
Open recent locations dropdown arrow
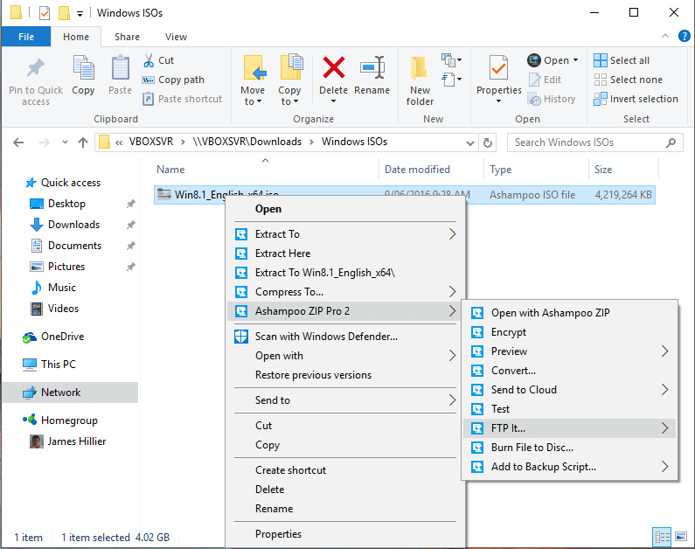pyautogui.click(x=65, y=142)
